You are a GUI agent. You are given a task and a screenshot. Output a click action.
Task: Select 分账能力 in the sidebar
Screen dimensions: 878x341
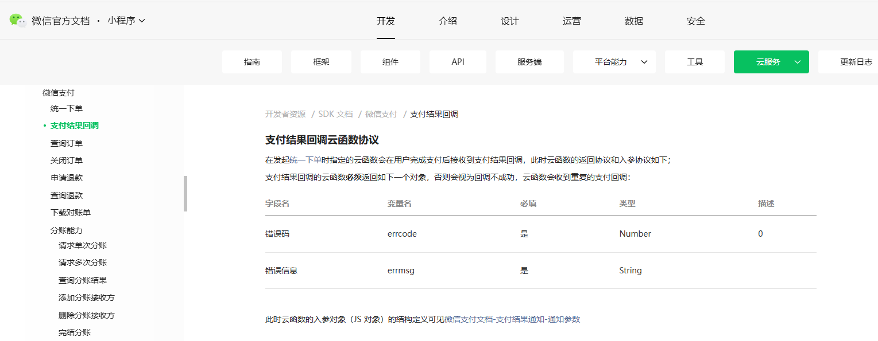pos(67,230)
